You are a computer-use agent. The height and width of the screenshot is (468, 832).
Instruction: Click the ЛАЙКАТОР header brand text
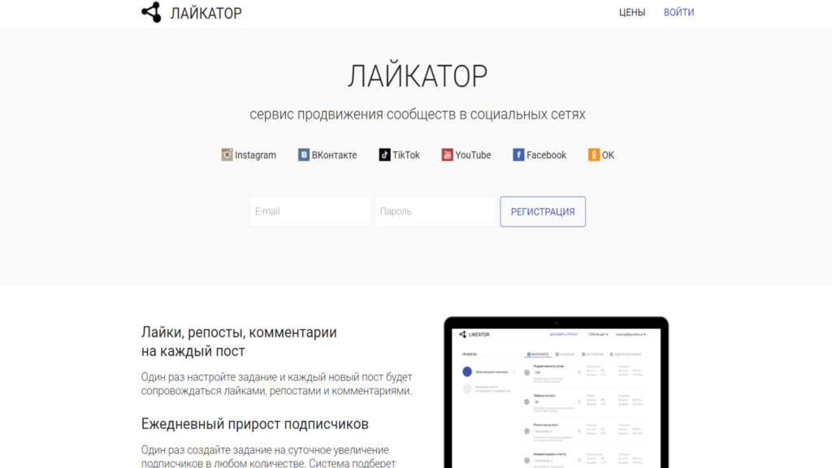206,13
